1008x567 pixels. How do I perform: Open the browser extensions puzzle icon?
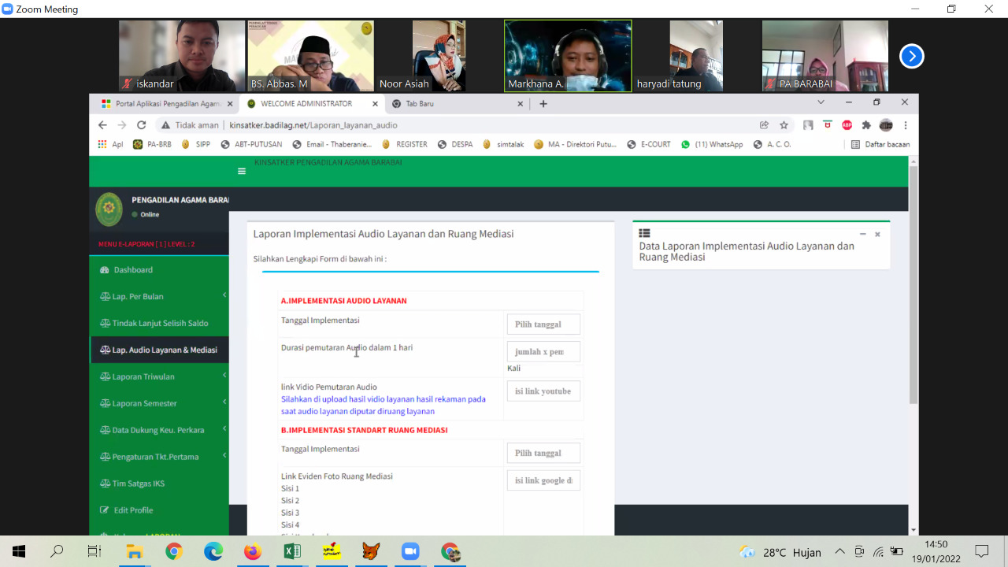pos(866,125)
